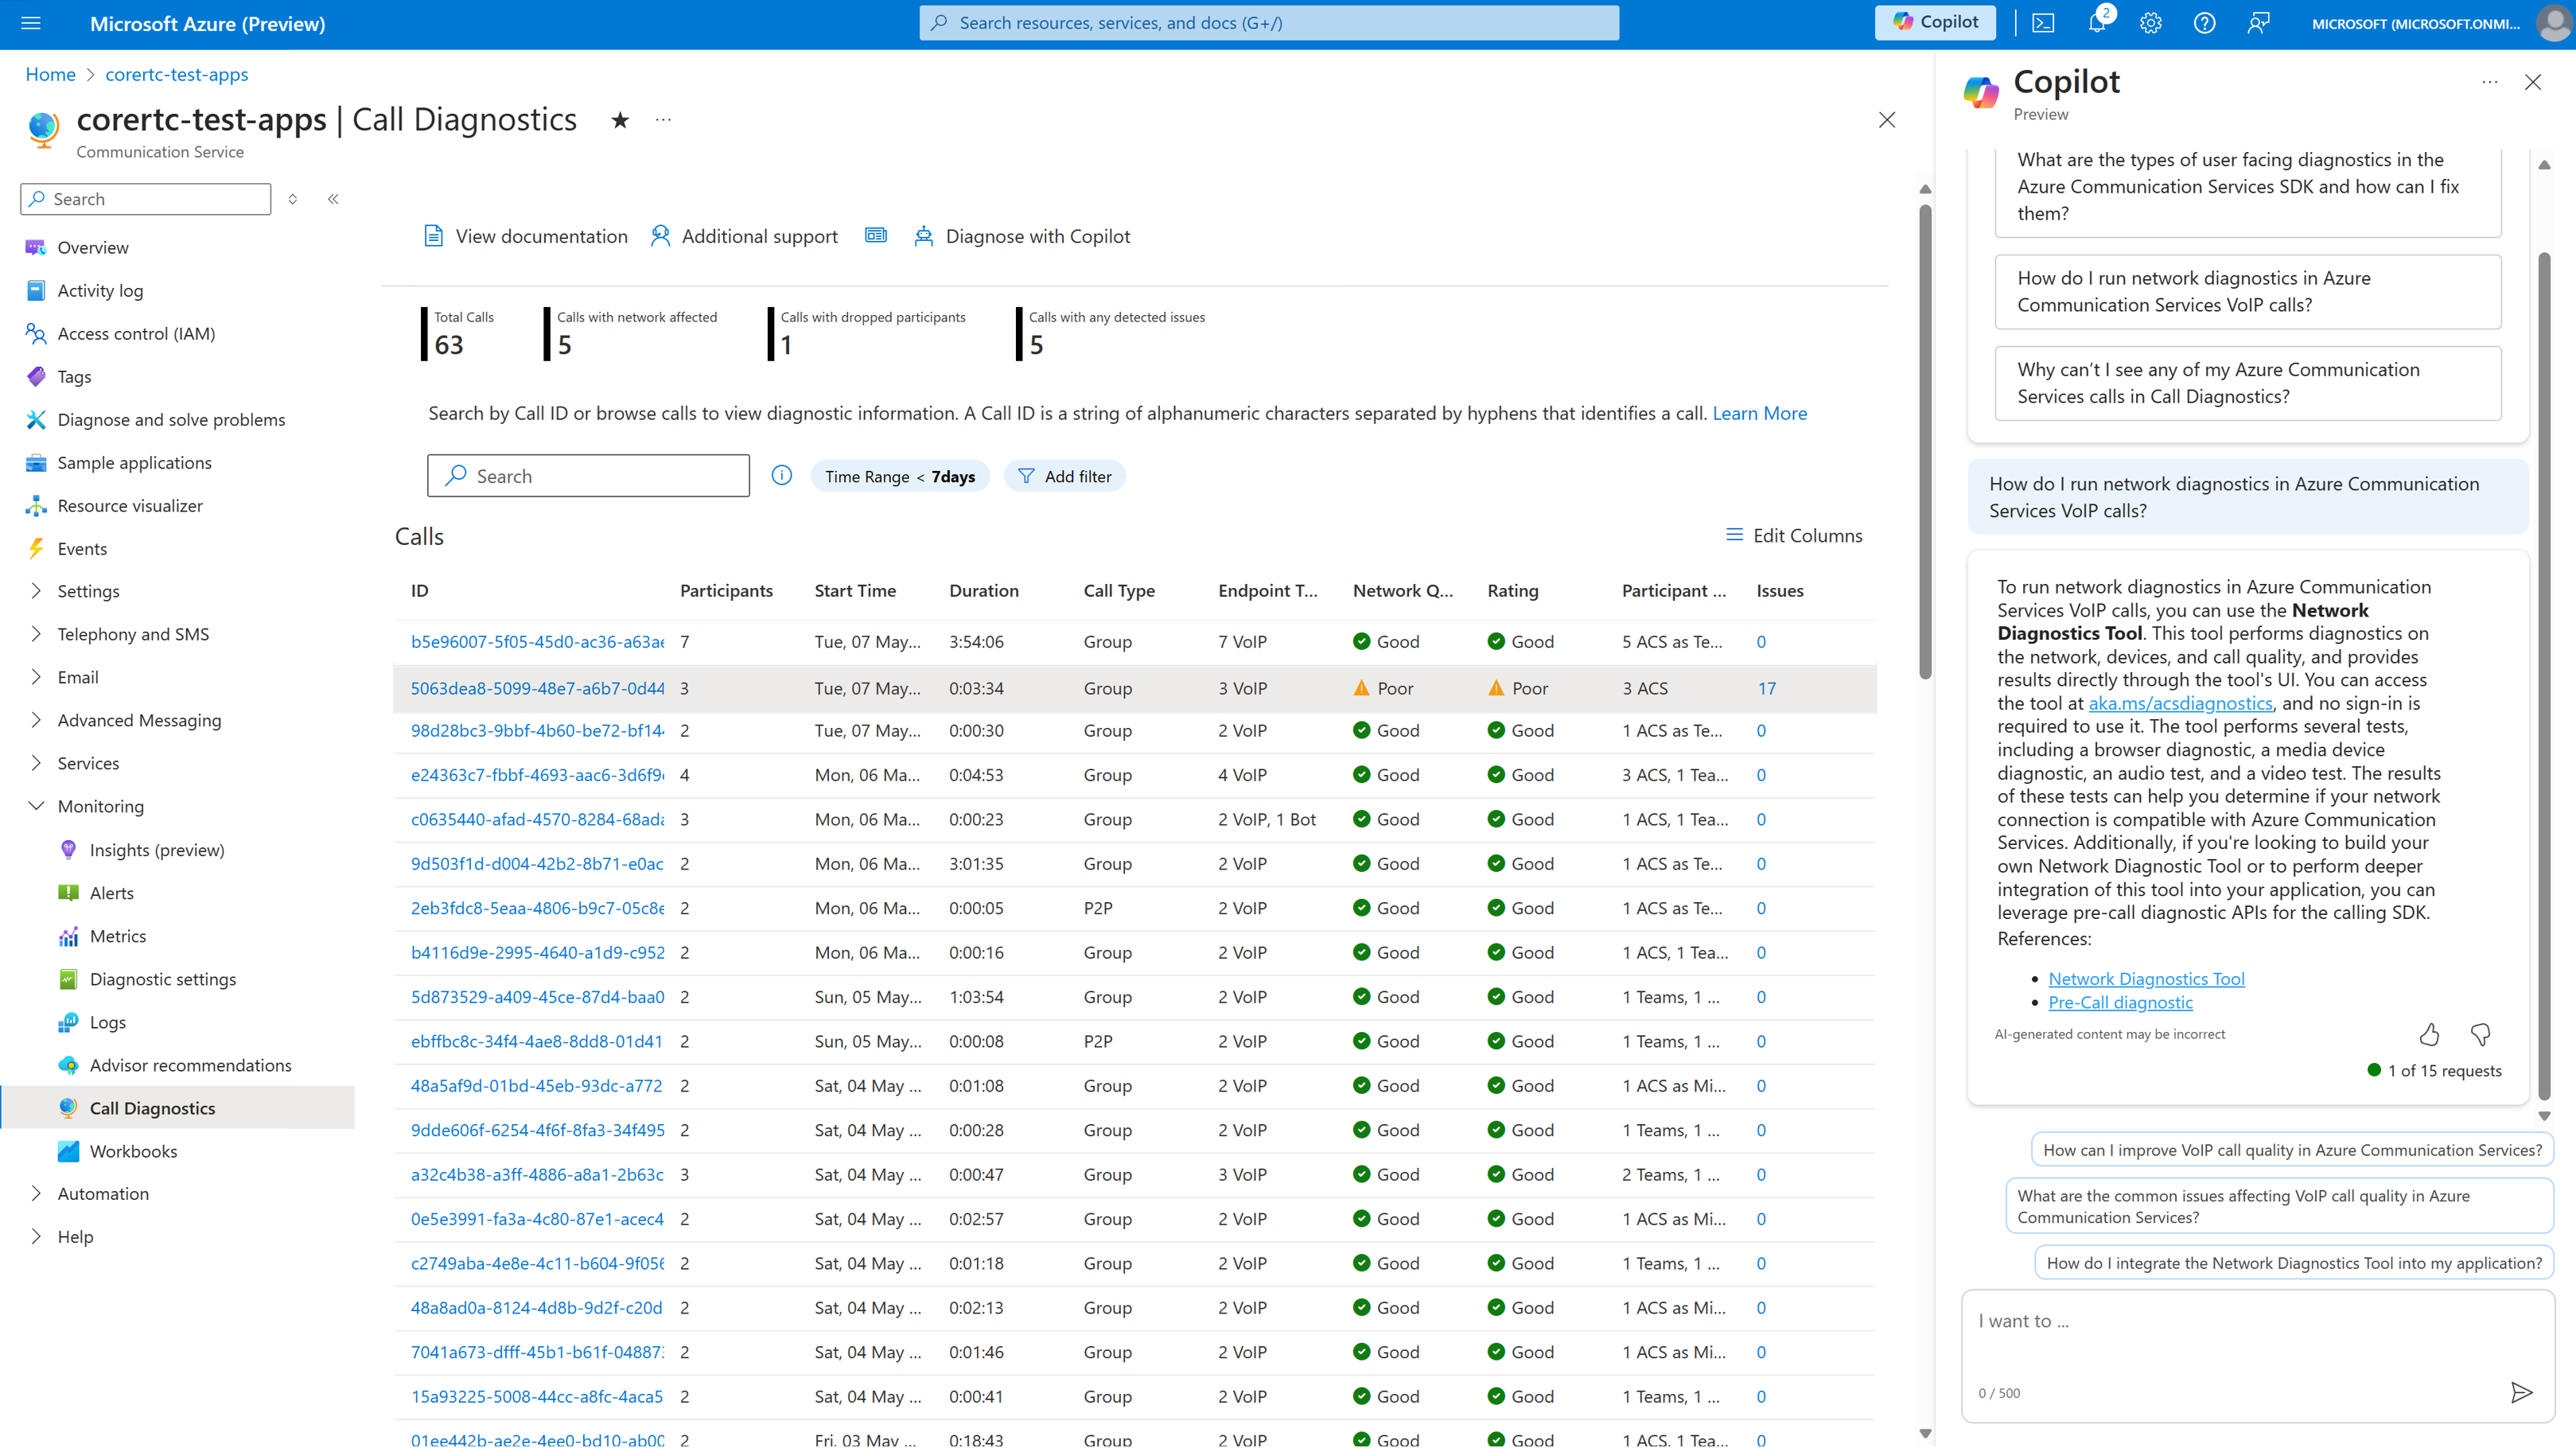Toggle the Copilot panel visibility
The width and height of the screenshot is (2576, 1448).
pyautogui.click(x=1936, y=21)
